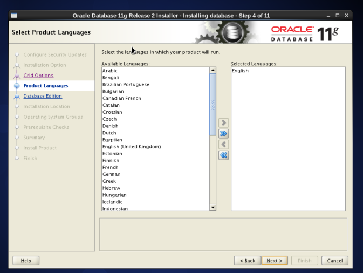The height and width of the screenshot is (273, 363).
Task: Cancel the installation
Action: (x=335, y=261)
